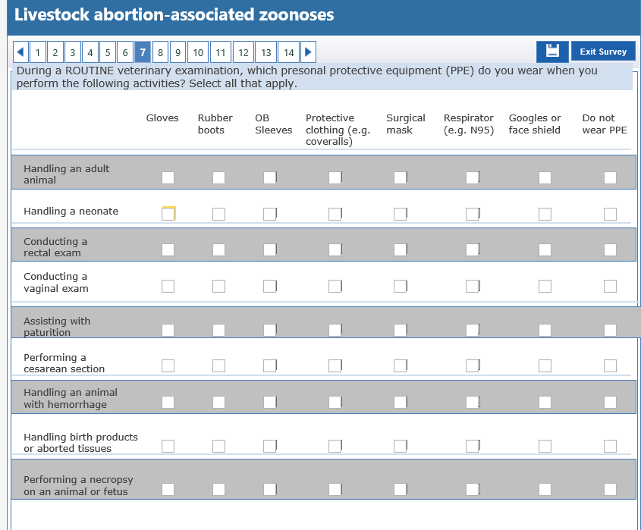Check Rubber boots for conducting a rectal exam
Viewport: 641px width, 530px height.
pos(218,249)
